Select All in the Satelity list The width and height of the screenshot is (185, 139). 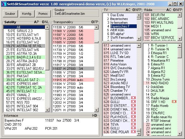click(24, 27)
